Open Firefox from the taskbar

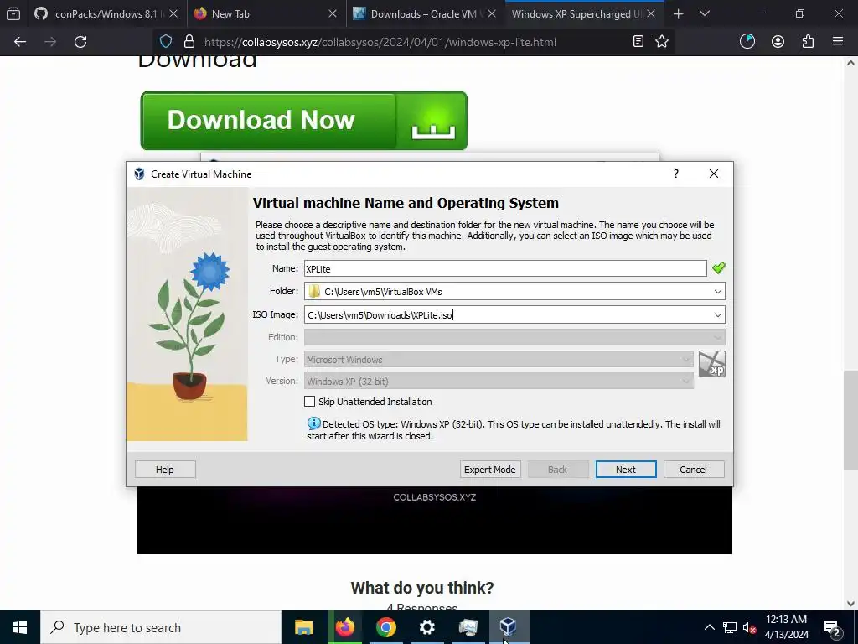pos(344,627)
